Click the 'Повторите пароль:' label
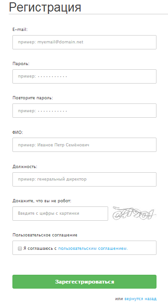 point(33,98)
